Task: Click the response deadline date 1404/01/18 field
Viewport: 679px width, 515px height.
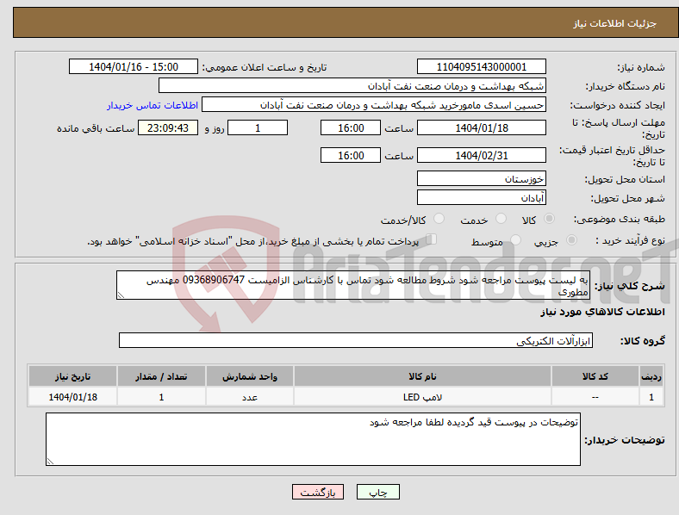Action: point(481,127)
